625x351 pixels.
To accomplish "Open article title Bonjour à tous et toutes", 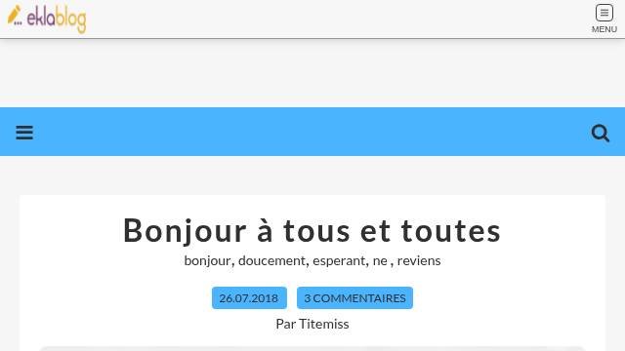I will click(x=312, y=230).
